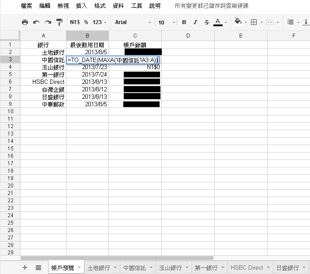Screen dimensions: 310x274
Task: Open the 資料 menu
Action: (118, 6)
